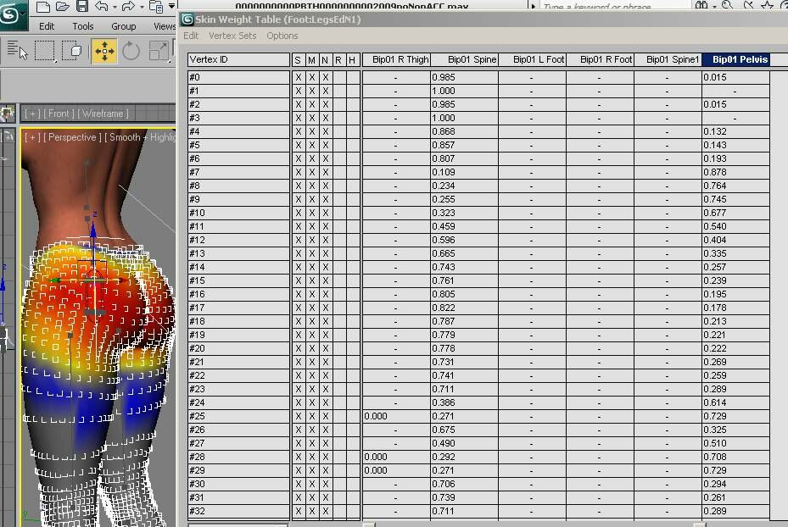
Task: Select the Bip01 R Thigh column header
Action: coord(396,59)
